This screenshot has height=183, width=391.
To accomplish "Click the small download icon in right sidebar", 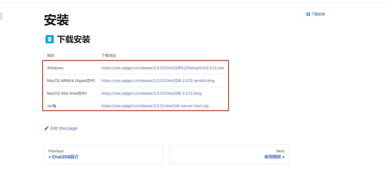I will click(x=308, y=14).
